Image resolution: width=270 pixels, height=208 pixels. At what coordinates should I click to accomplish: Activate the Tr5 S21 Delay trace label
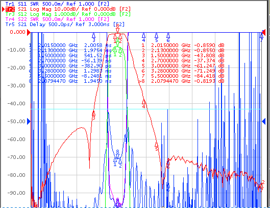pos(65,25)
